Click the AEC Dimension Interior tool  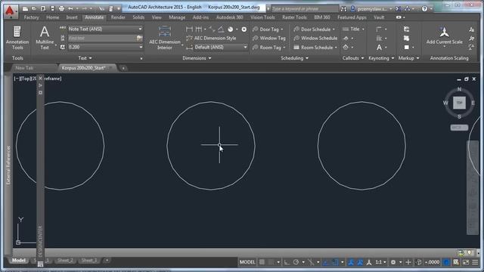tap(165, 38)
